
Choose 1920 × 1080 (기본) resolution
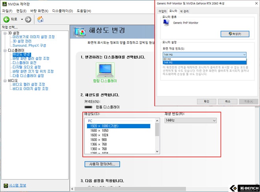point(119,126)
